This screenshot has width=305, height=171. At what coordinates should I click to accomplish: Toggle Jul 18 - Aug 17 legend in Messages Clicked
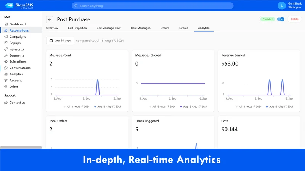click(162, 106)
